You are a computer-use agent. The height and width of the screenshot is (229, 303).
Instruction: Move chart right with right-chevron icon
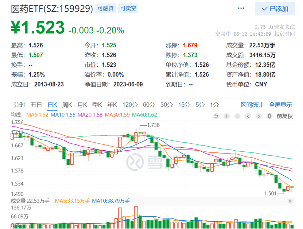(x=259, y=116)
